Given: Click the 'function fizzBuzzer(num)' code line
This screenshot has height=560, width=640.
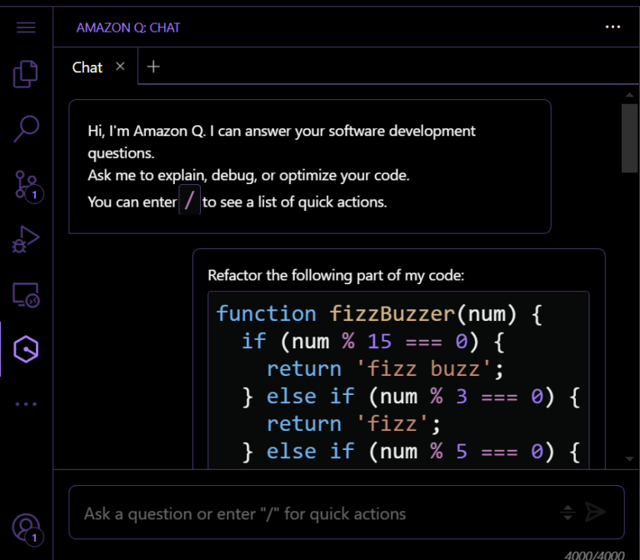Looking at the screenshot, I should click(x=379, y=314).
